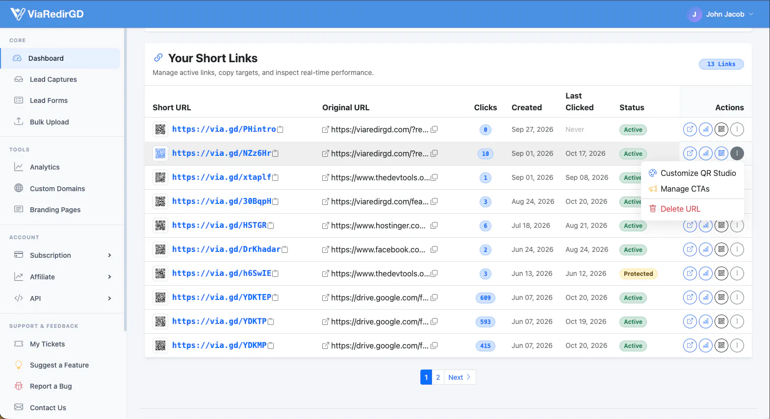Open QR code thumbnail for PHintro link
The width and height of the screenshot is (770, 419).
[x=160, y=129]
